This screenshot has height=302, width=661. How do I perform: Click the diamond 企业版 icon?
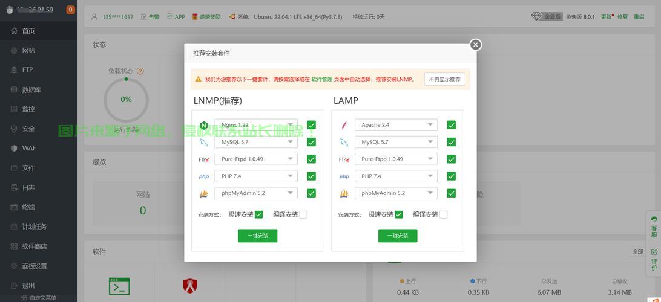536,16
